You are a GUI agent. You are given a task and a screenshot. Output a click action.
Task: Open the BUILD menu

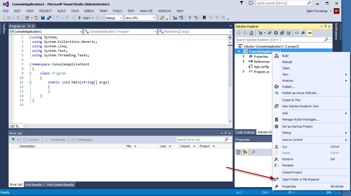click(x=62, y=11)
